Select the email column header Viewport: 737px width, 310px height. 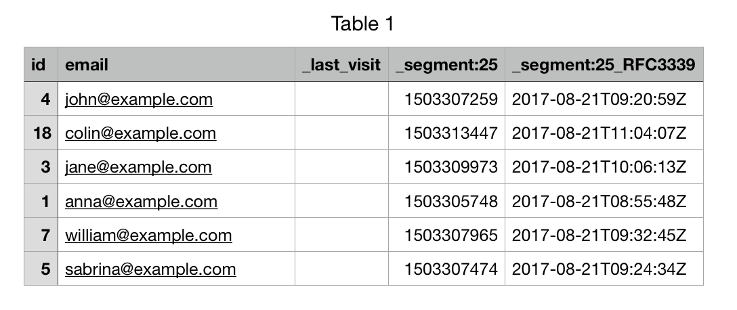87,65
